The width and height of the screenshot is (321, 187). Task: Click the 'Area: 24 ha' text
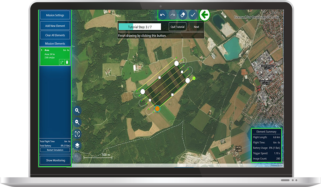[49, 54]
